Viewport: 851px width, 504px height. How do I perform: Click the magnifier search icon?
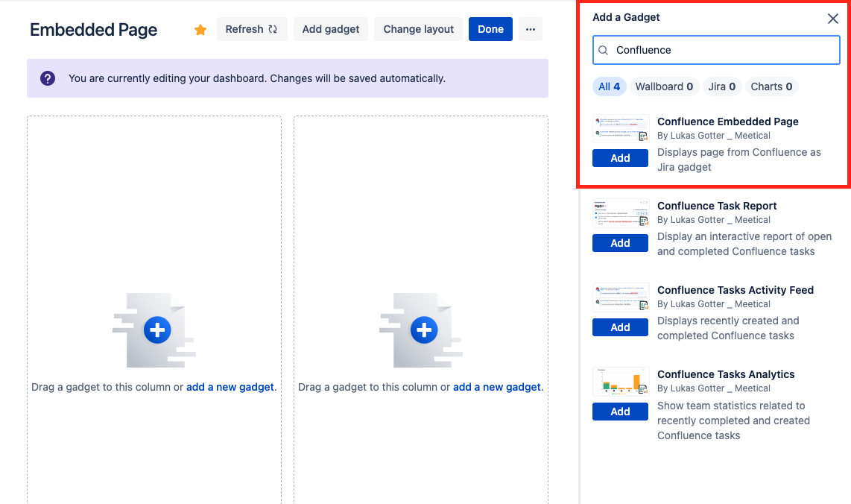point(604,51)
